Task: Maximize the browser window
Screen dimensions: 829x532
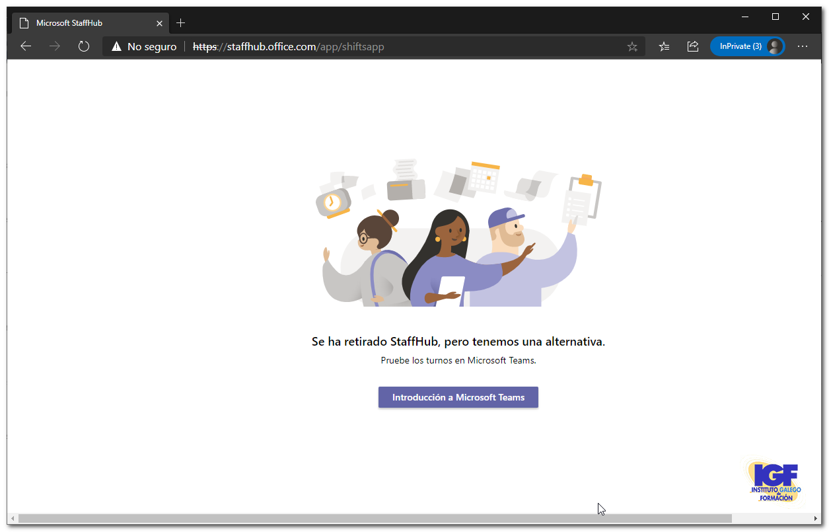Action: 775,17
